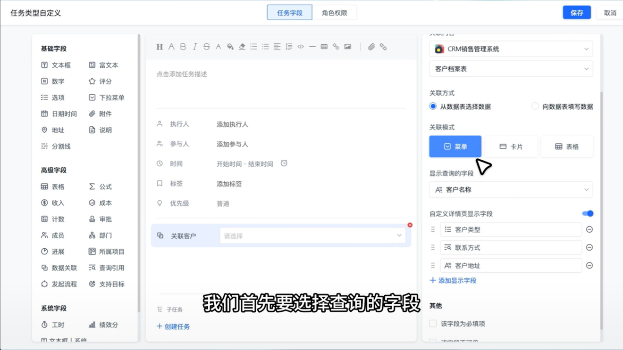Open the 联系方式 field selector

(511, 247)
